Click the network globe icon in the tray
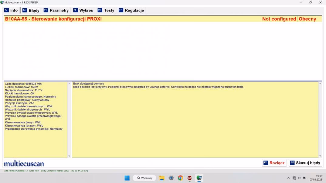 point(294,178)
